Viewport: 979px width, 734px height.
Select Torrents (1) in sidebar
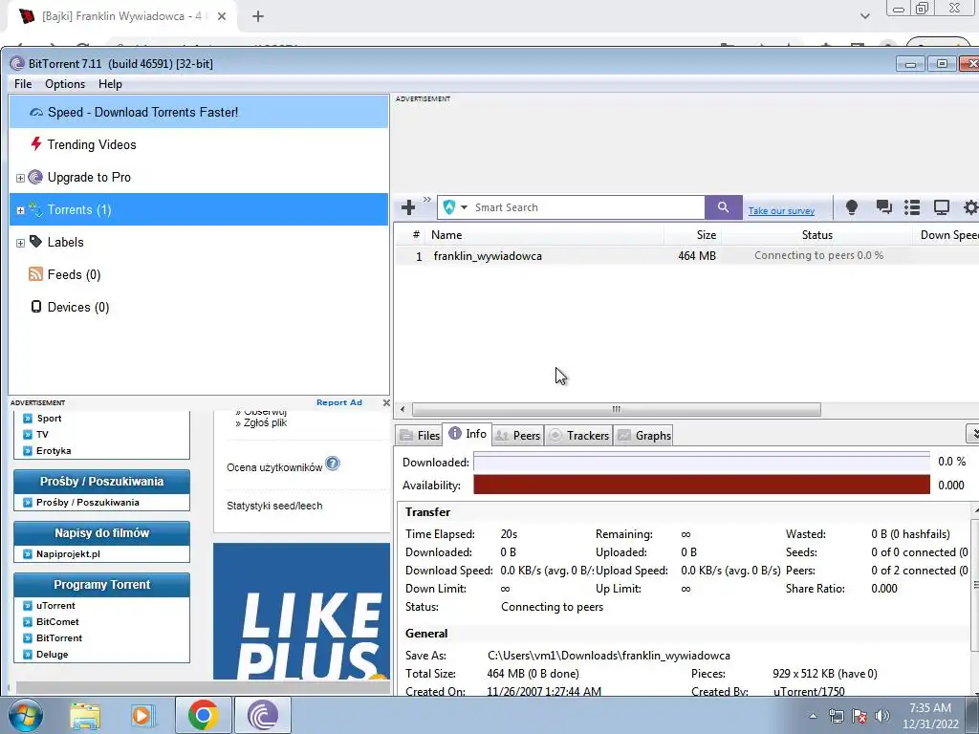199,209
